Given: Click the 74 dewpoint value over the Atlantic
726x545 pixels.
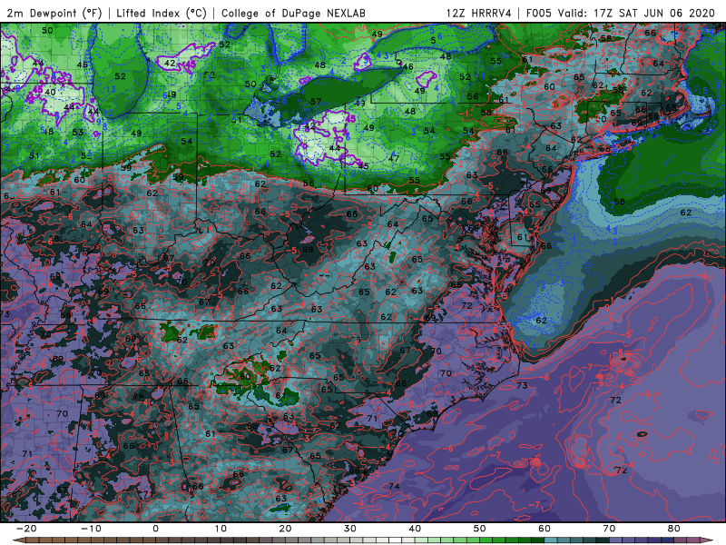Looking at the screenshot, I should (394, 486).
